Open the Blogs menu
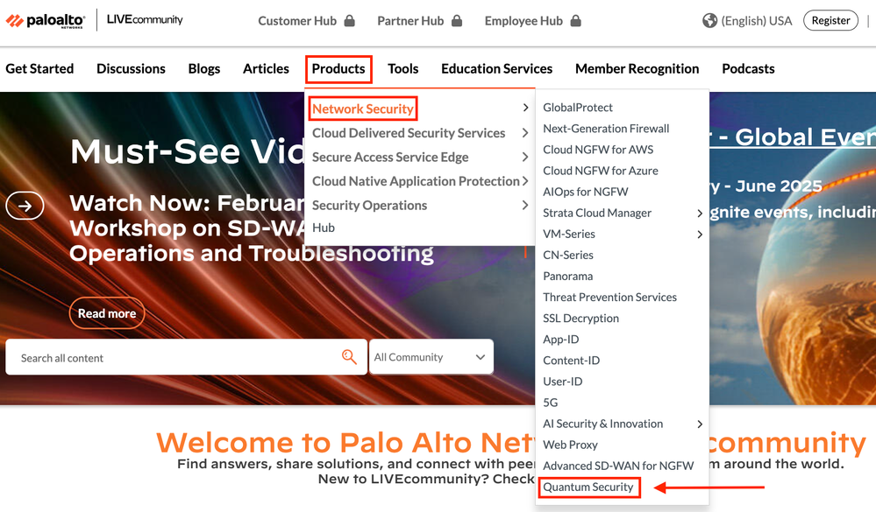This screenshot has height=512, width=876. pyautogui.click(x=204, y=68)
